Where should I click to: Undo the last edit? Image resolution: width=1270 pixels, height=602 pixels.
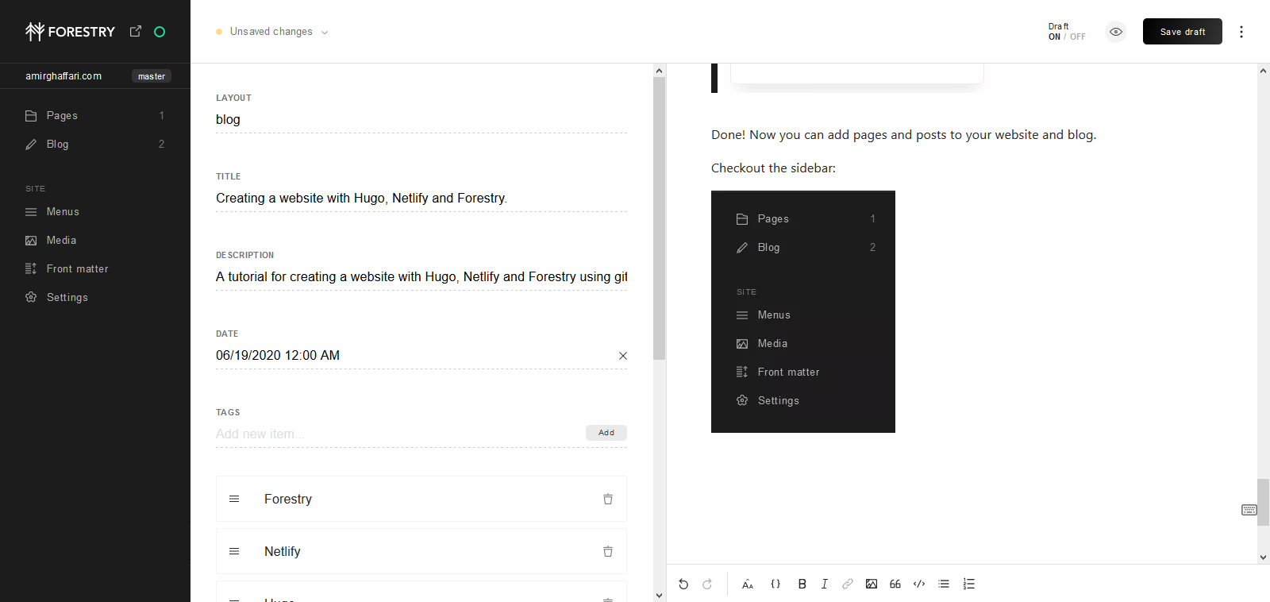coord(683,584)
